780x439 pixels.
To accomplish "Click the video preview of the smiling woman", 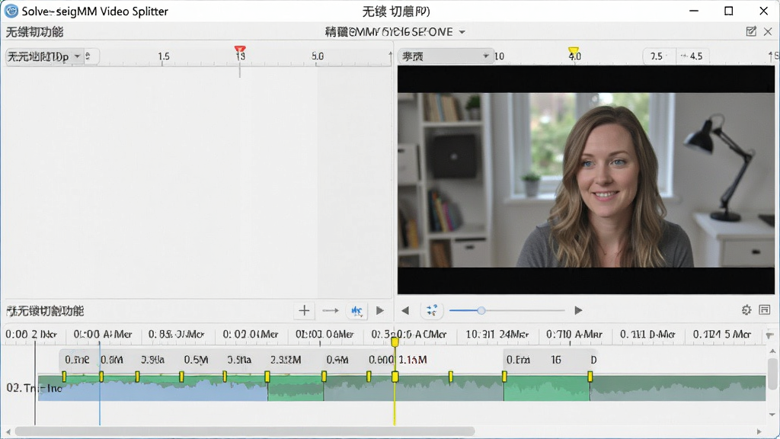I will 586,180.
